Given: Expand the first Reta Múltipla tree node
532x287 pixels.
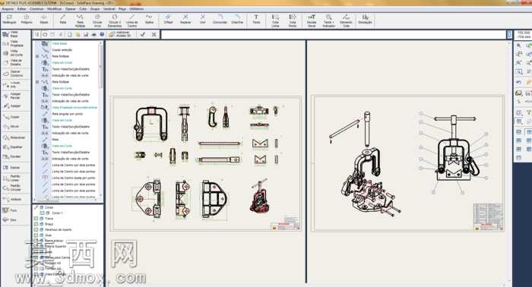Looking at the screenshot, I should coord(37,56).
